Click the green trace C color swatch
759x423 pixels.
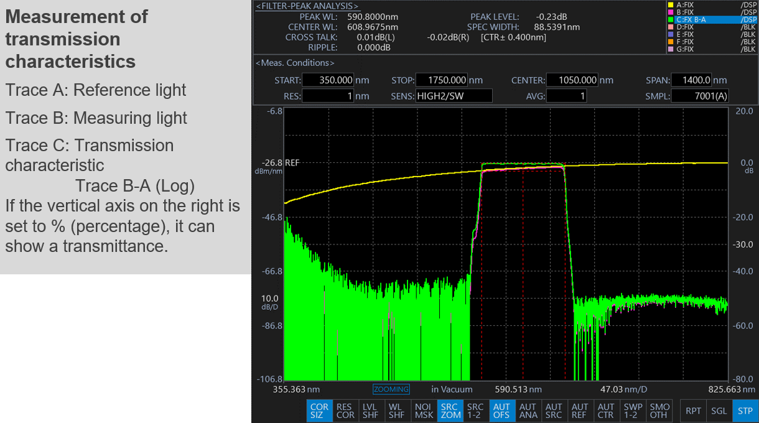pyautogui.click(x=671, y=20)
